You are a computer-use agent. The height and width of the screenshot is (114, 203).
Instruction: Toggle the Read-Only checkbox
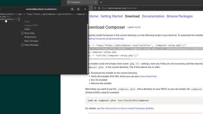pyautogui.click(x=23, y=33)
